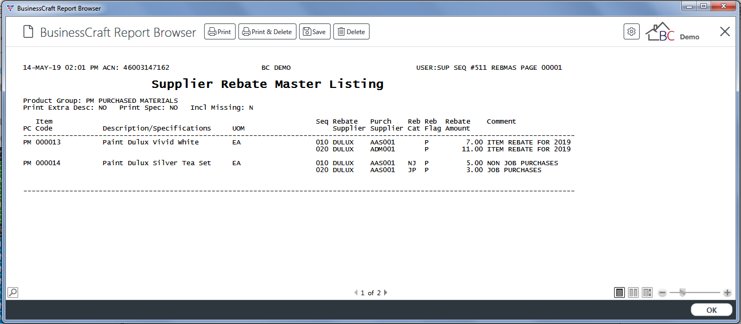Click rebate category NJ
The image size is (741, 324).
[412, 163]
